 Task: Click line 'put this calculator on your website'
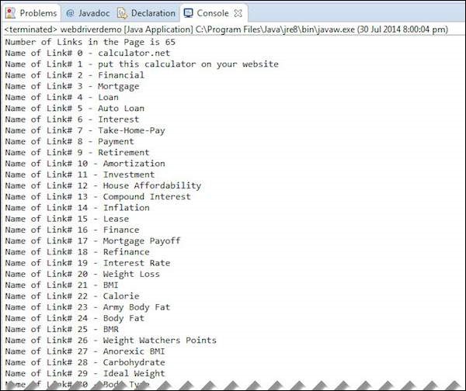[142, 64]
